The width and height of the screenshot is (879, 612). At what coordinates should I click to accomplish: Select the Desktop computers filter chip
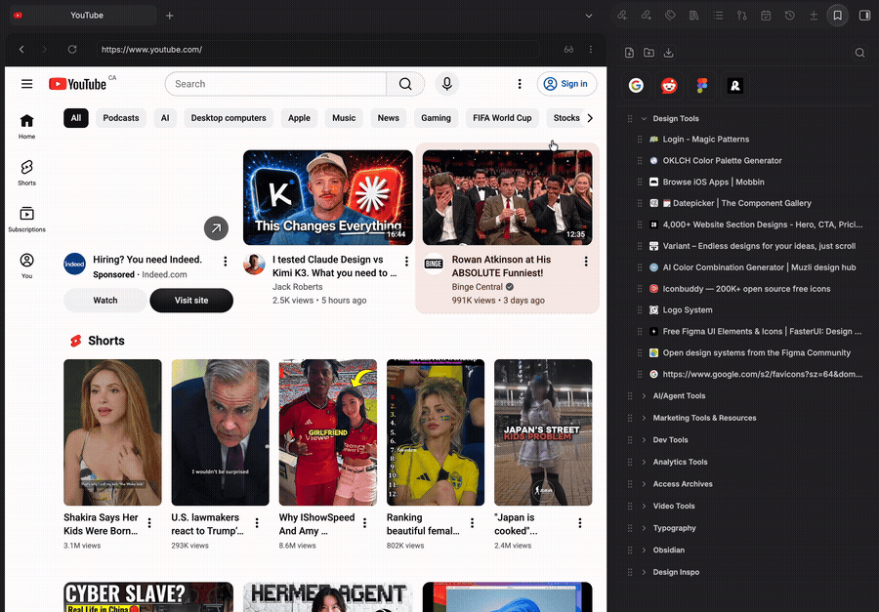pos(229,118)
